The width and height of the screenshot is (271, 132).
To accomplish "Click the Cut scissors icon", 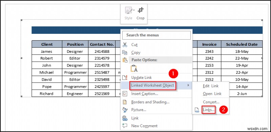I will [x=125, y=45].
